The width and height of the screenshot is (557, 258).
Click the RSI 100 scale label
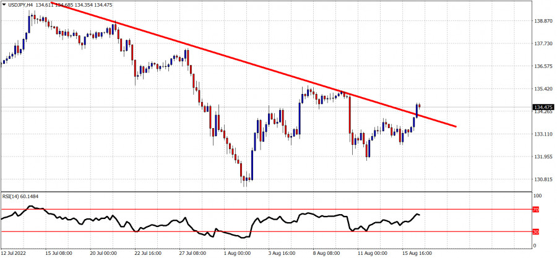click(537, 196)
